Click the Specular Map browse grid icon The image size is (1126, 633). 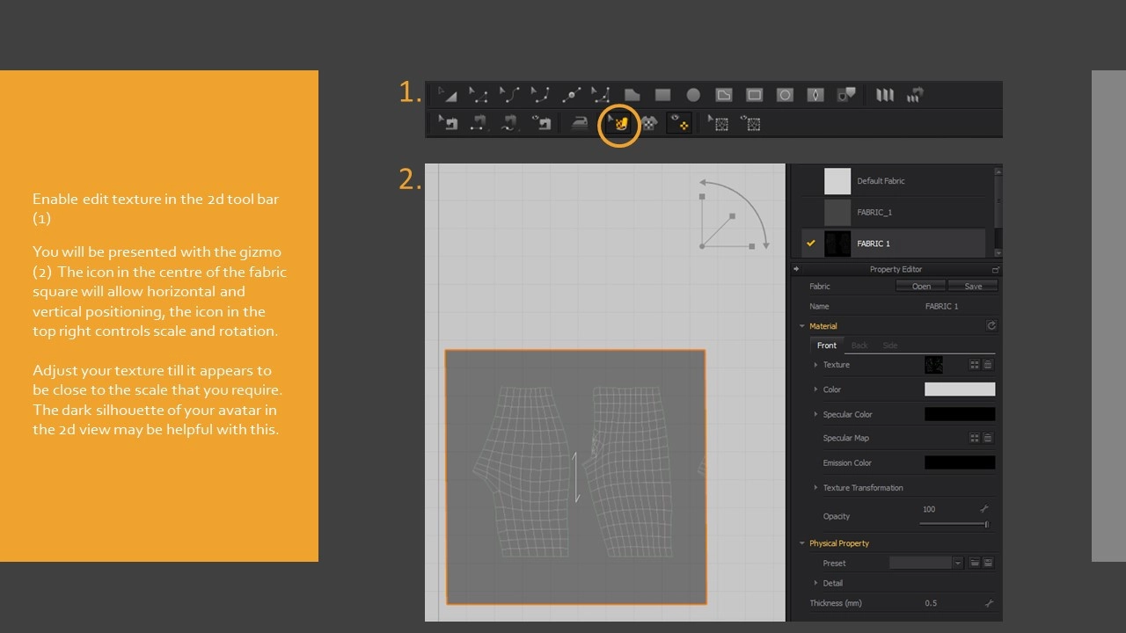pyautogui.click(x=975, y=438)
